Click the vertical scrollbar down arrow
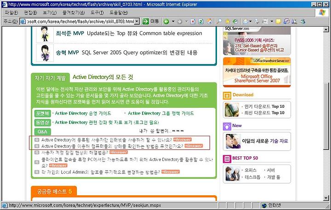331x210 pixels. [x=326, y=198]
